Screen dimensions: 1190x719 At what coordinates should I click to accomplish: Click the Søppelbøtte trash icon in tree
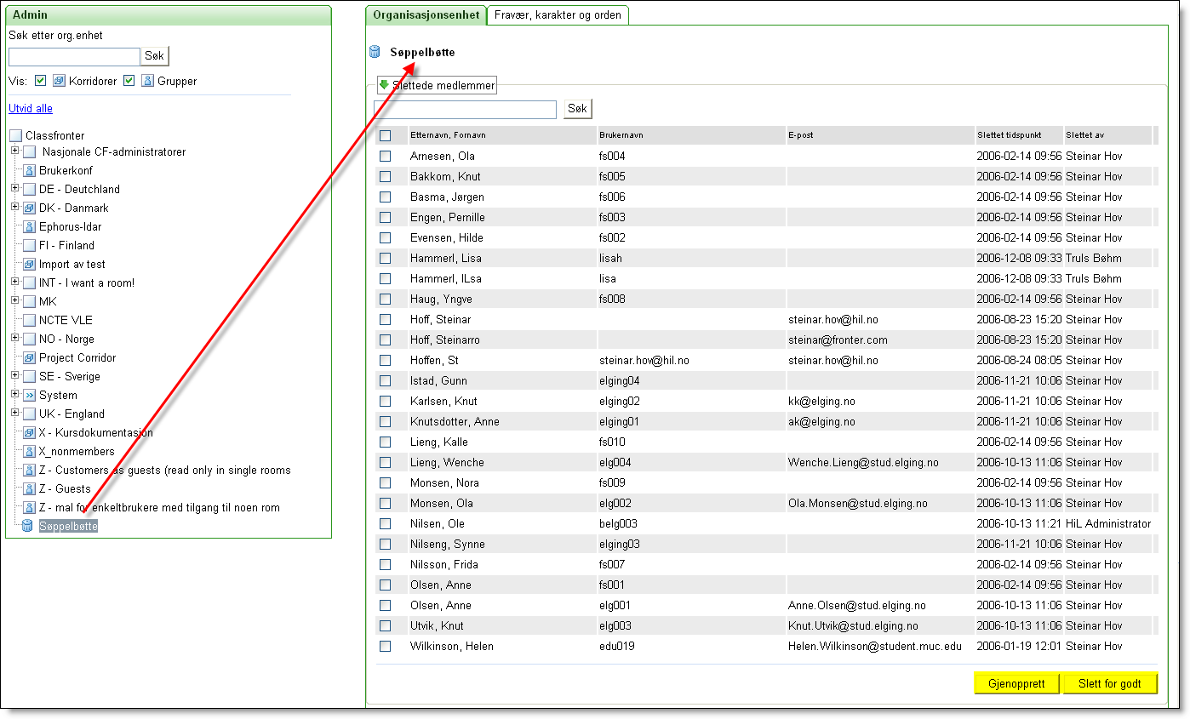[x=27, y=526]
